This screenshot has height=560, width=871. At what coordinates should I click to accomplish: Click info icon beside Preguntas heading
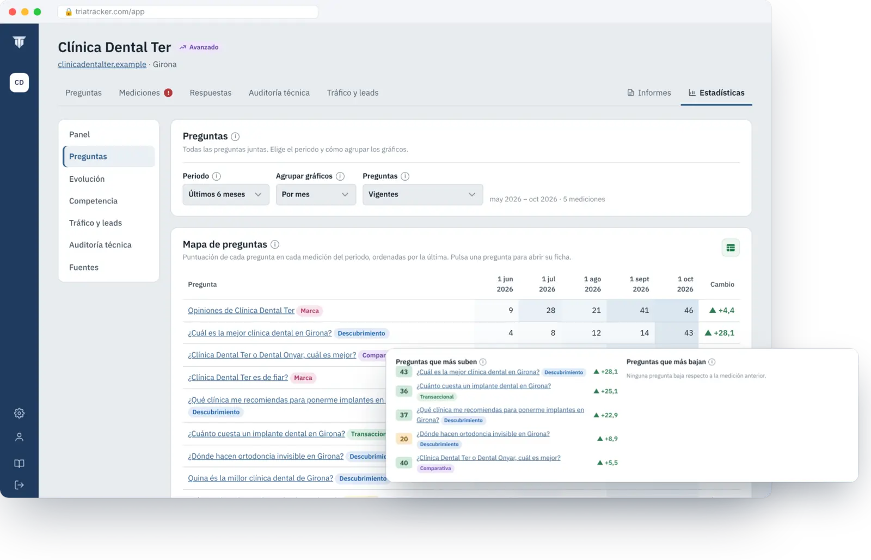(235, 137)
